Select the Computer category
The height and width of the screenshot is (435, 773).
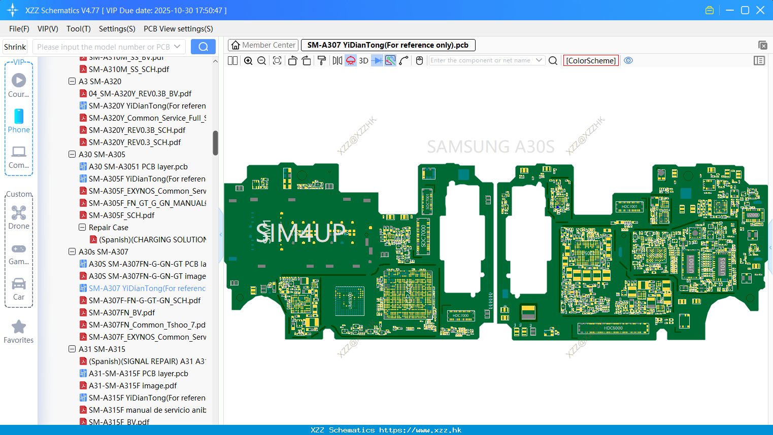(x=19, y=157)
